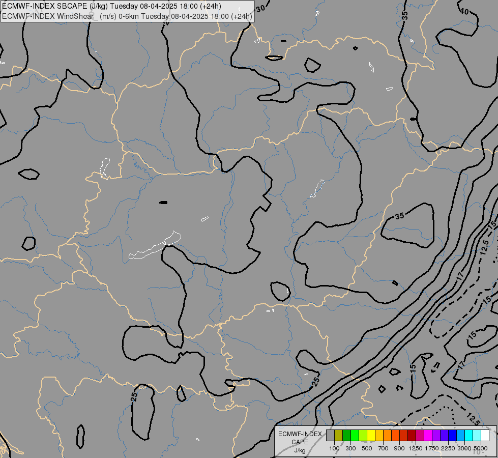Click the gray swatch in CAPE legend
The image size is (498, 458).
click(x=330, y=436)
